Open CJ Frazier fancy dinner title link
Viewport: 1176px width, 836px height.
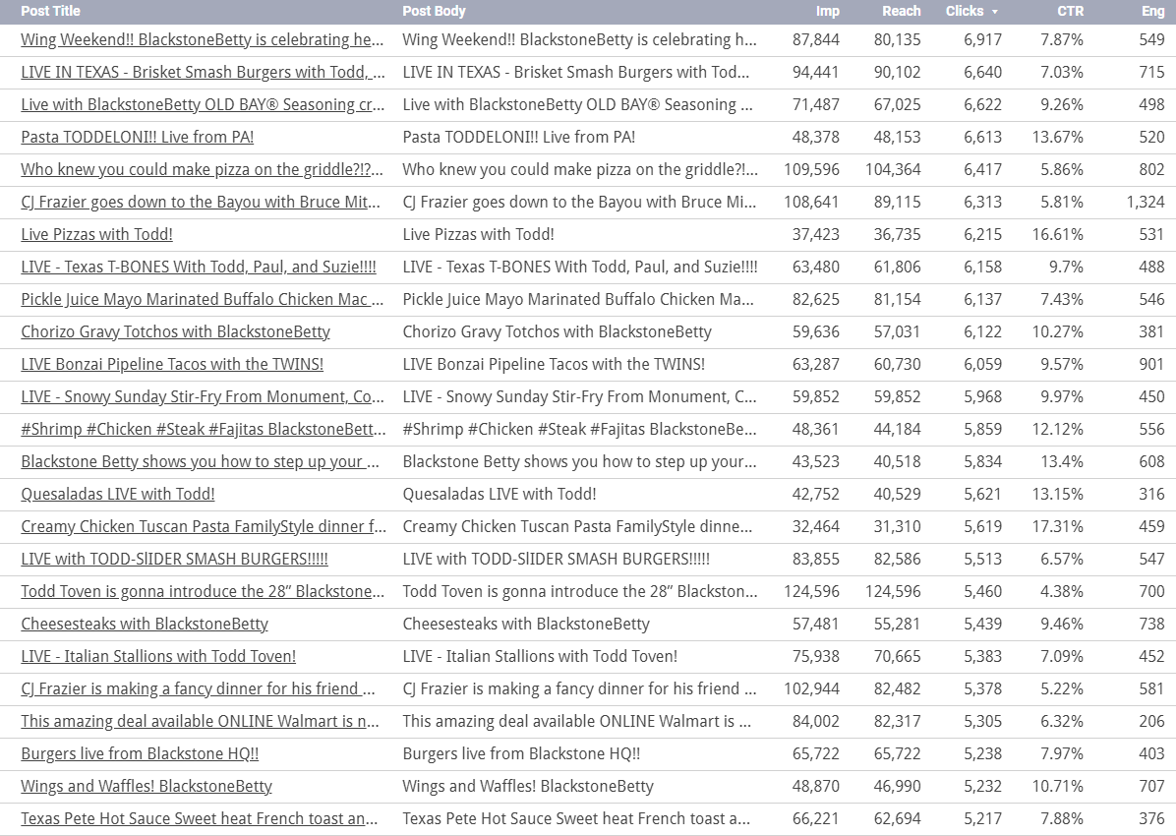[198, 688]
